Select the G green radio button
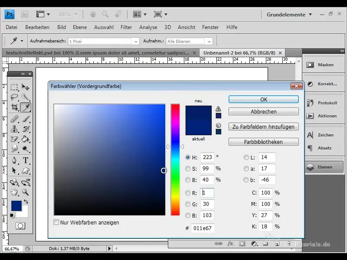The image size is (347, 260). pos(188,204)
